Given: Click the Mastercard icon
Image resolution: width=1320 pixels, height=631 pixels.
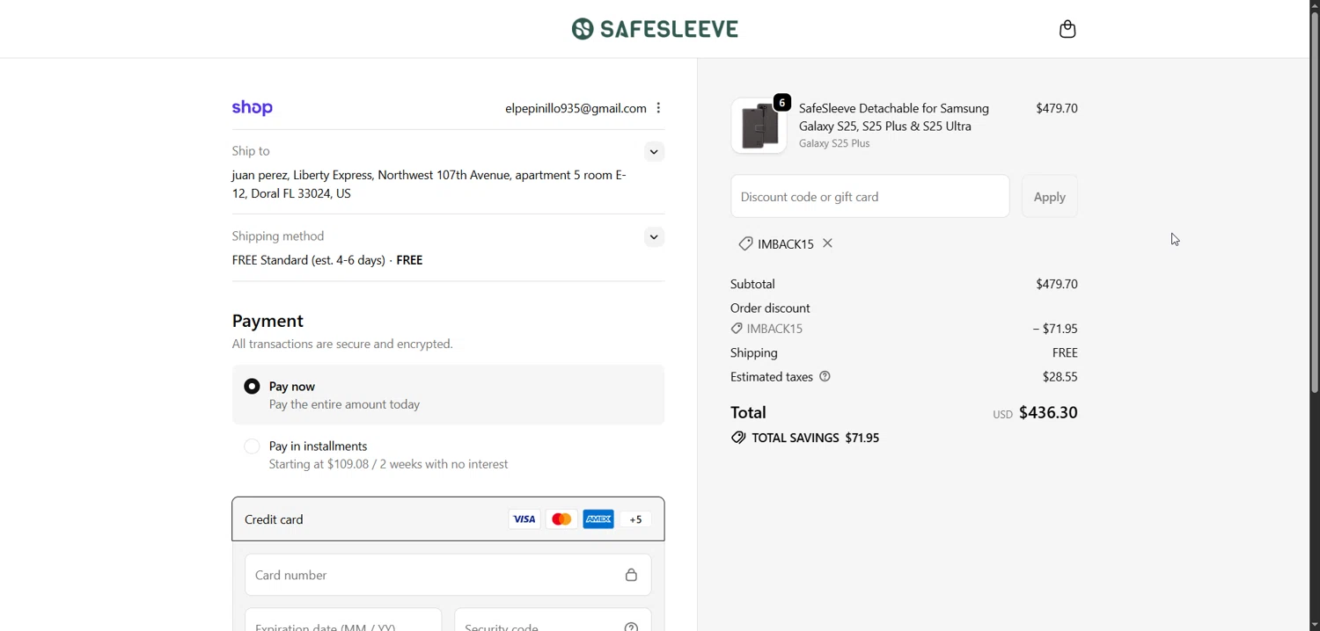Looking at the screenshot, I should [x=561, y=519].
